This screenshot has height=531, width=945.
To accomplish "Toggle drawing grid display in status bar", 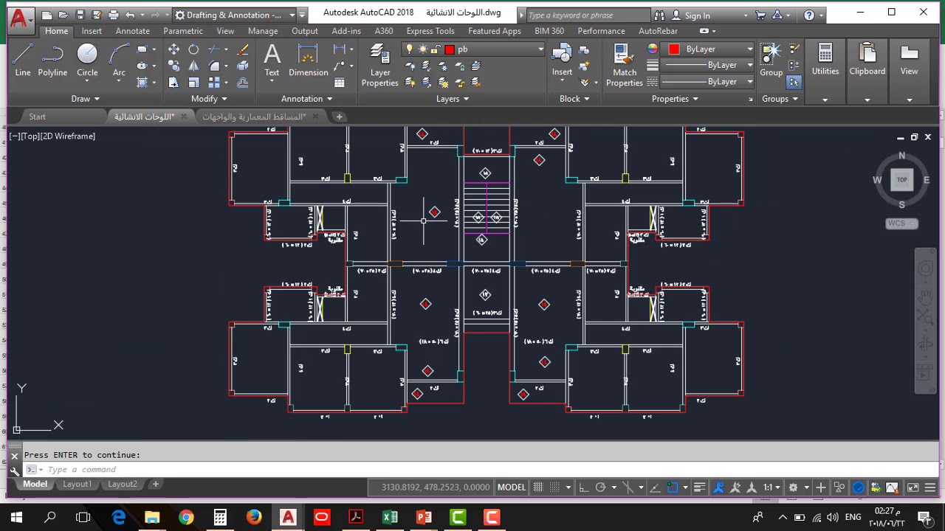I will [538, 487].
